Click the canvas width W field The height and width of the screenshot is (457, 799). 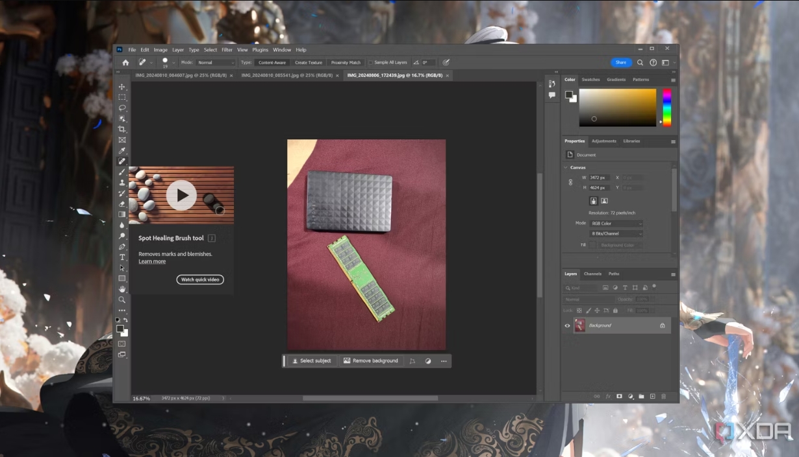click(600, 178)
